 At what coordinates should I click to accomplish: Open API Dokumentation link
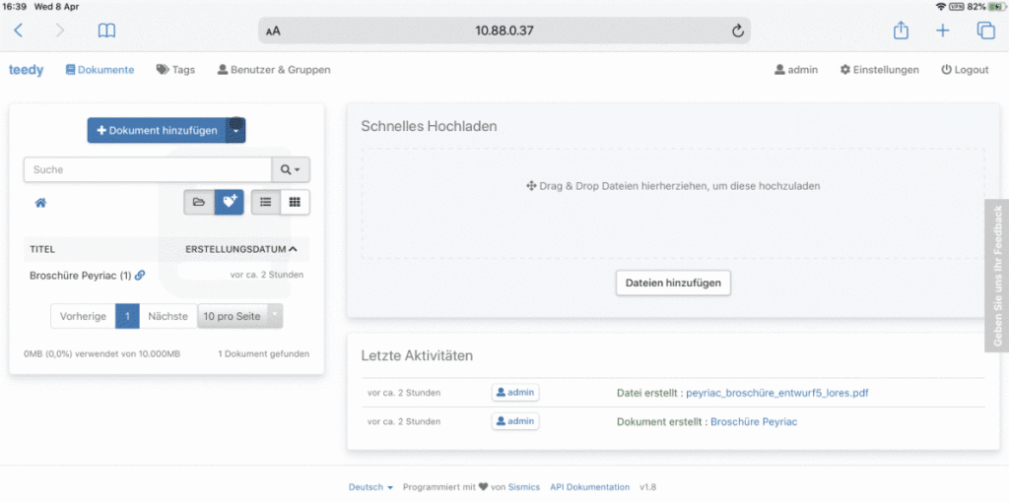click(590, 487)
